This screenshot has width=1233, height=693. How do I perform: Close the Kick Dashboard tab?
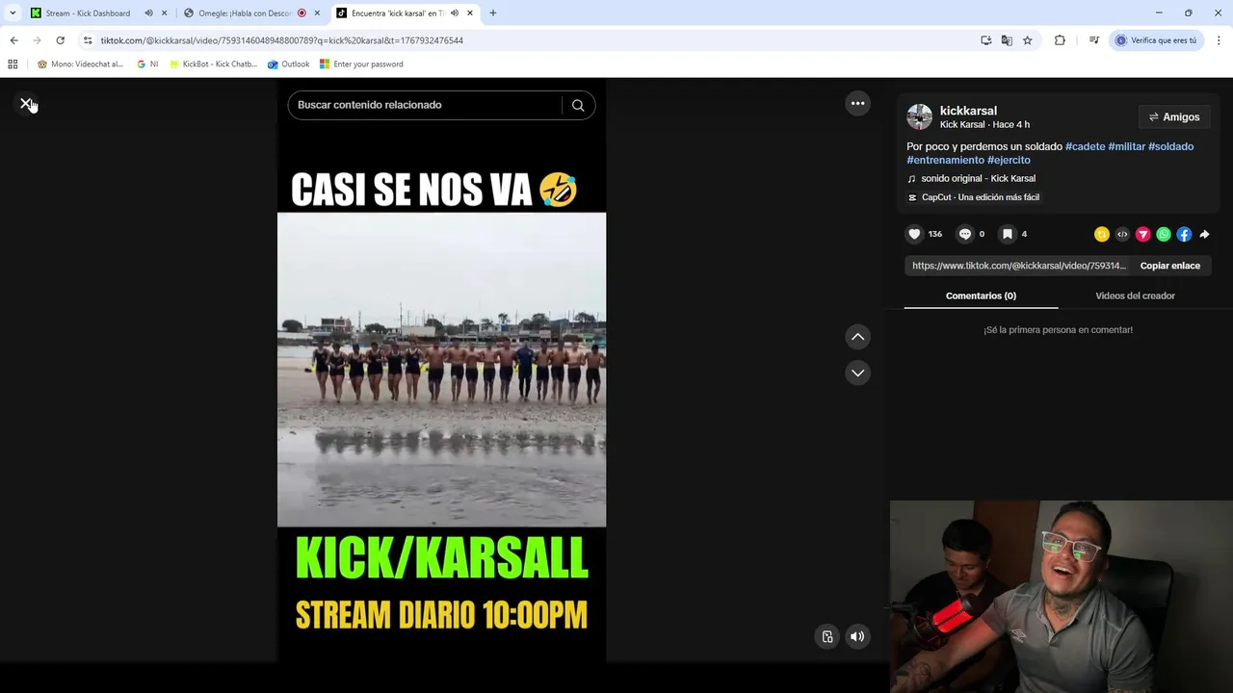point(164,13)
